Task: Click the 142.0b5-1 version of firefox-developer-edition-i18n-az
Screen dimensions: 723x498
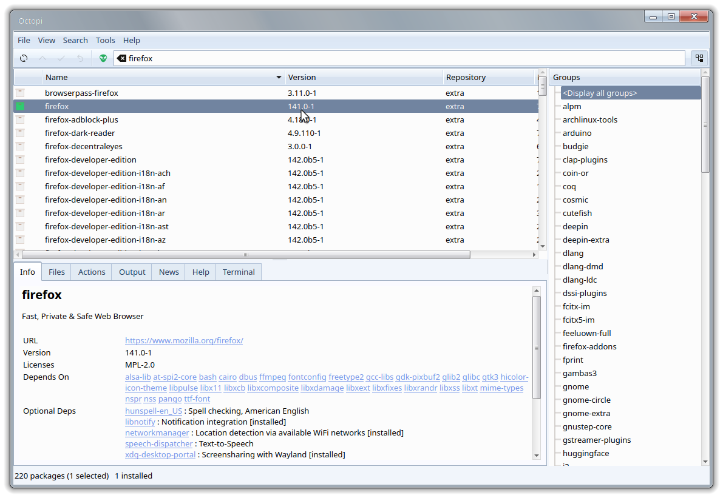Action: [306, 240]
